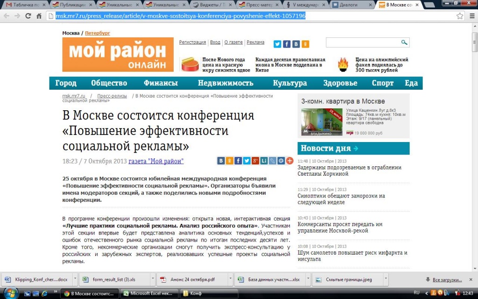Open Смытые границы.jpeg downloaded file

pyautogui.click(x=348, y=279)
